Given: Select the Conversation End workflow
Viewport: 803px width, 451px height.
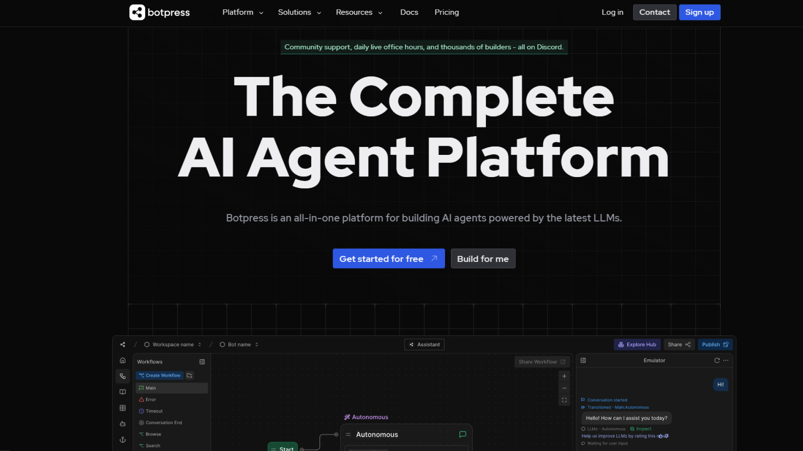Looking at the screenshot, I should (171, 423).
